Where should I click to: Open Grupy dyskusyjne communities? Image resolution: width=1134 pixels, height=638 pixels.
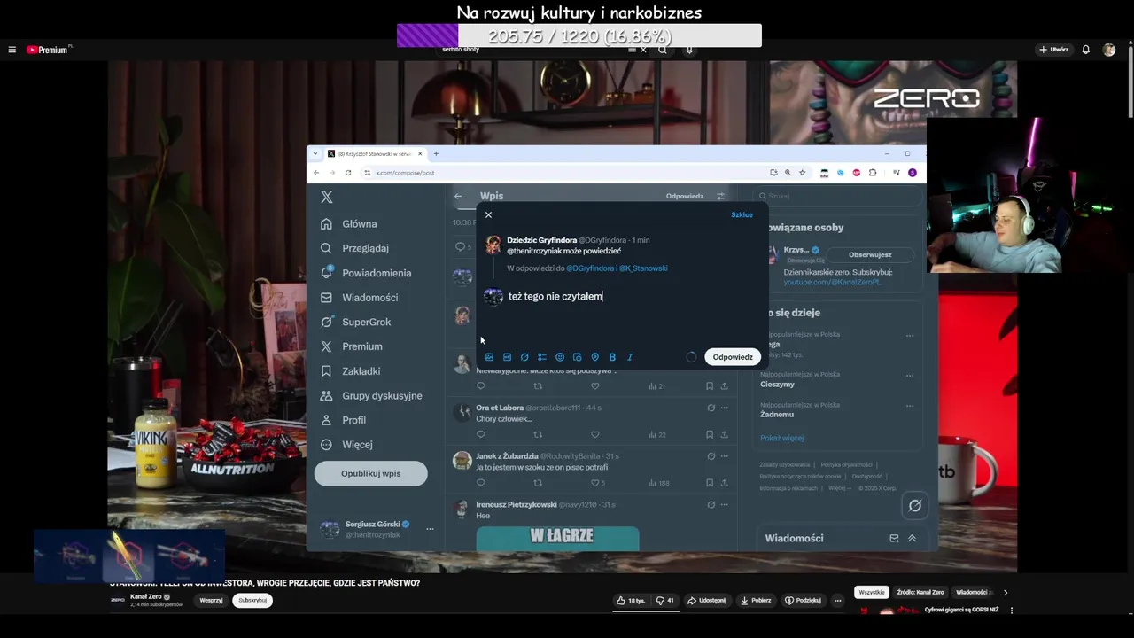pos(370,395)
